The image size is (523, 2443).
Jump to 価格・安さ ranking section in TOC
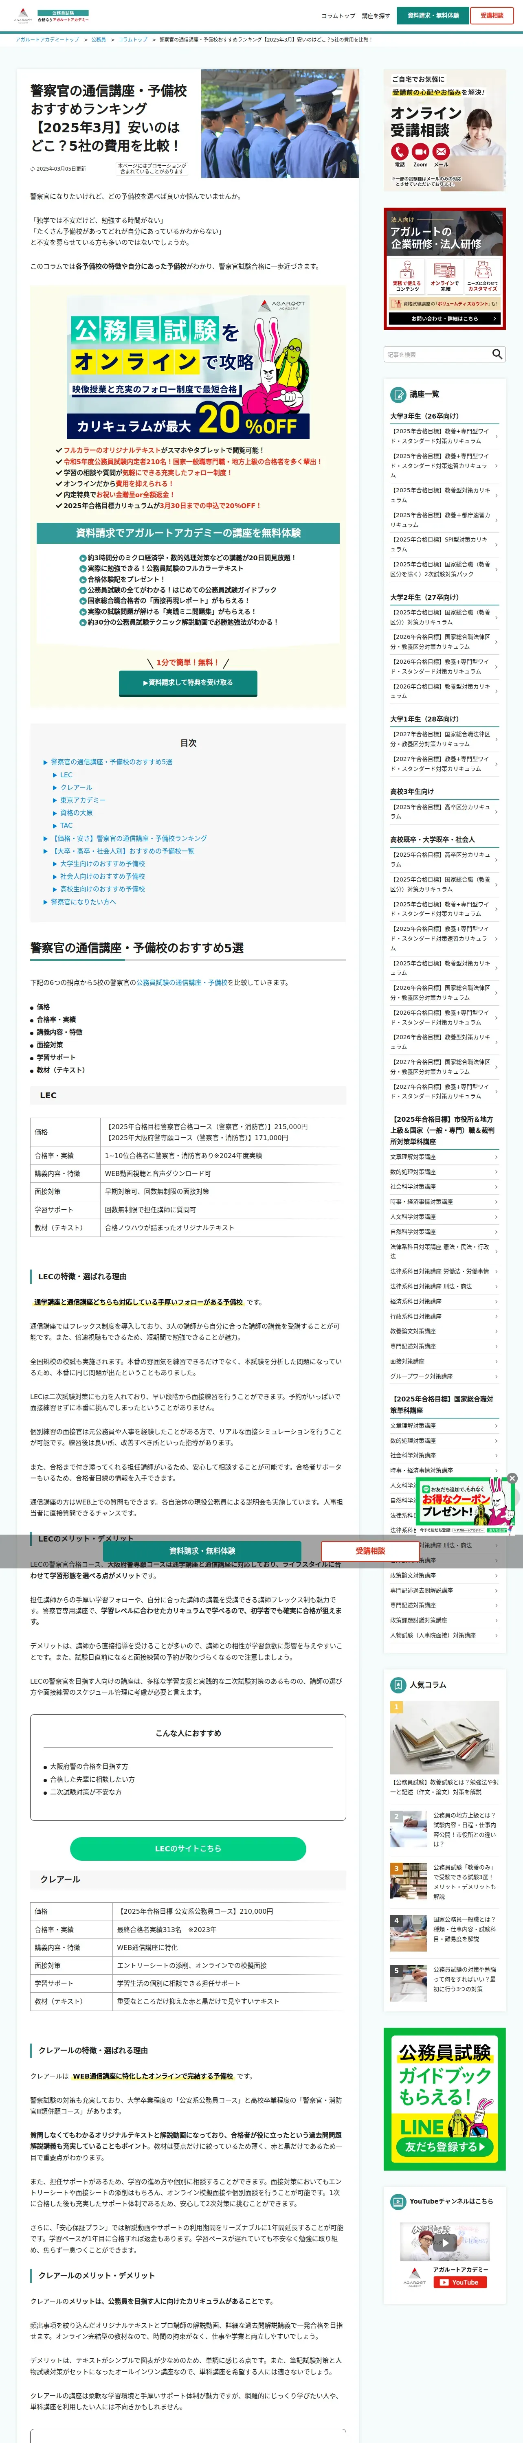(128, 838)
